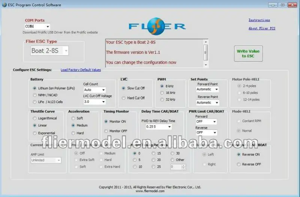Image resolution: width=300 pixels, height=197 pixels.
Task: Open the Instructions link
Action: [259, 20]
